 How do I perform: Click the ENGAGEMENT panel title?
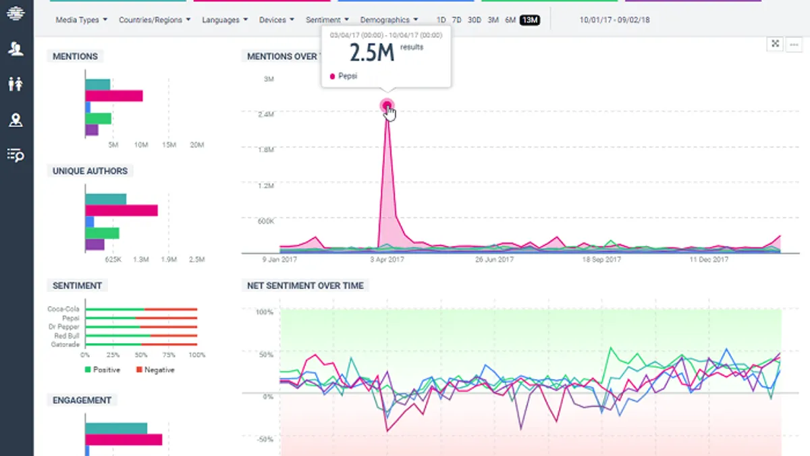[82, 400]
